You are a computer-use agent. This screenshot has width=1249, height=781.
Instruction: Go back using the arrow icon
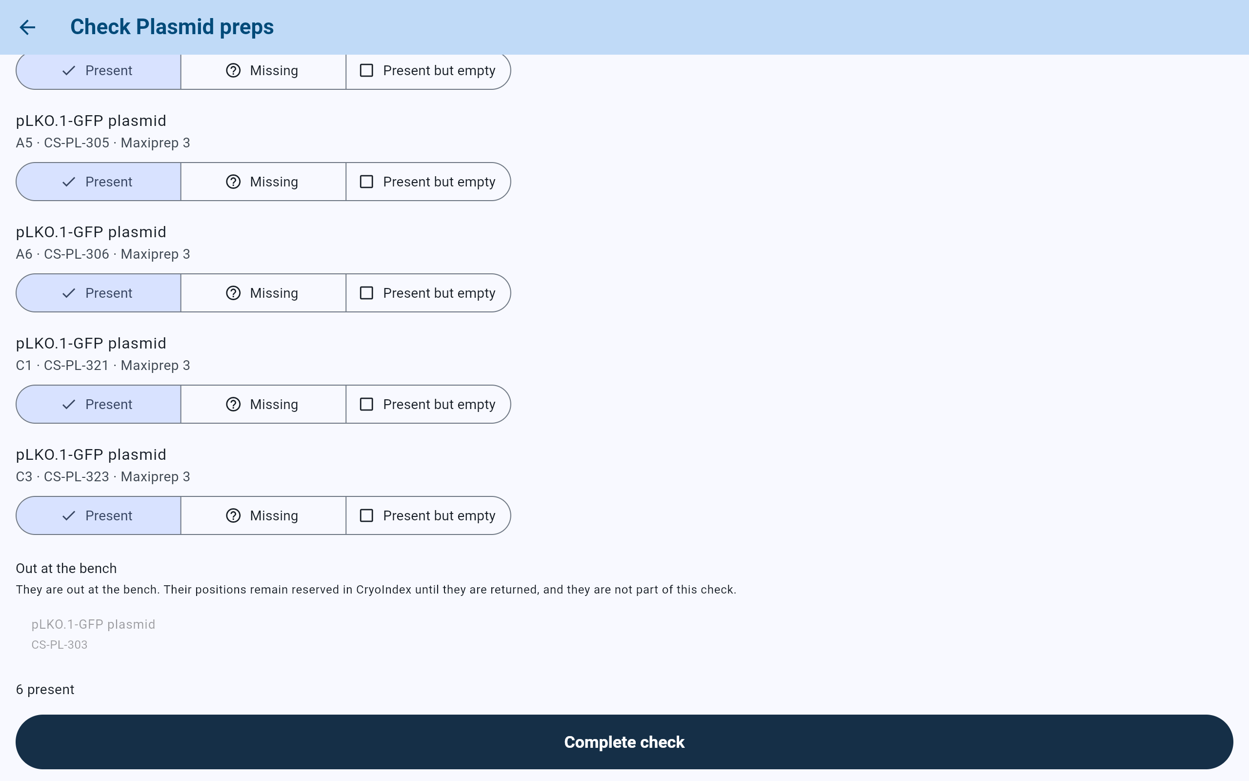(x=27, y=27)
